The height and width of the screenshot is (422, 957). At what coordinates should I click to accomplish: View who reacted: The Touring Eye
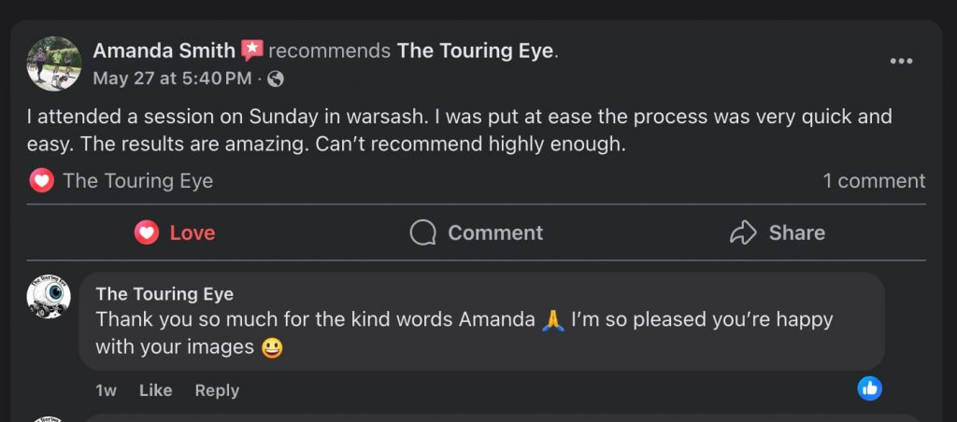click(137, 181)
